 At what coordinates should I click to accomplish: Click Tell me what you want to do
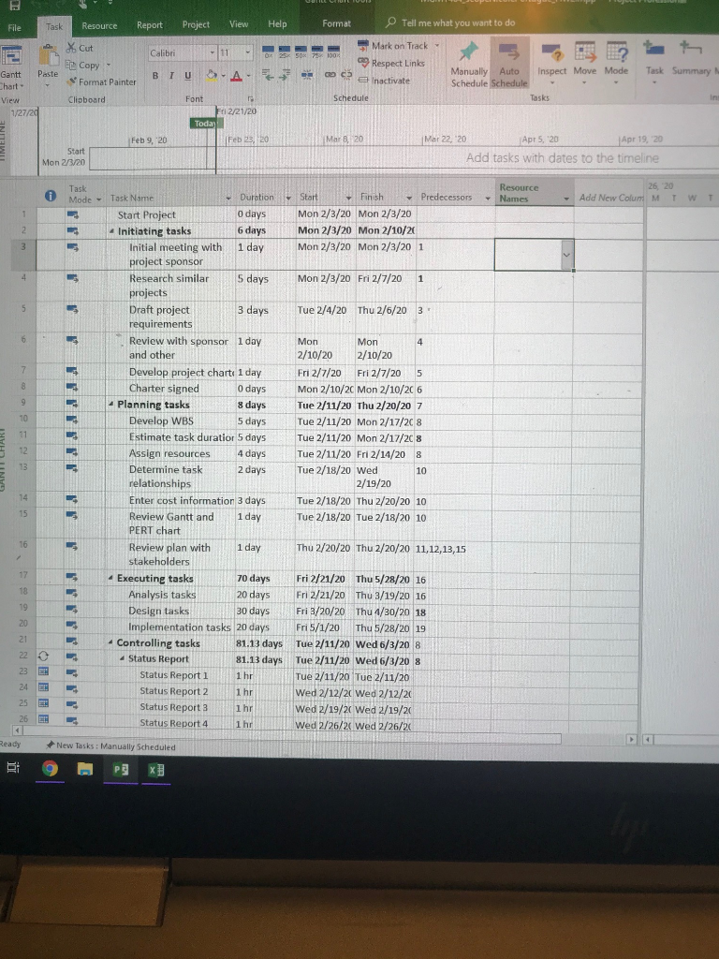(x=451, y=22)
